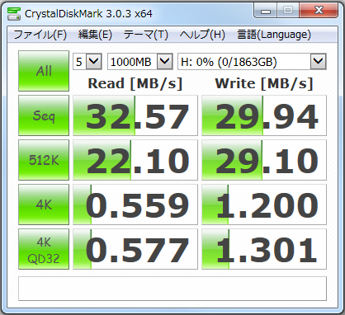
Task: Close the CrystalDiskMark window
Action: click(x=319, y=11)
